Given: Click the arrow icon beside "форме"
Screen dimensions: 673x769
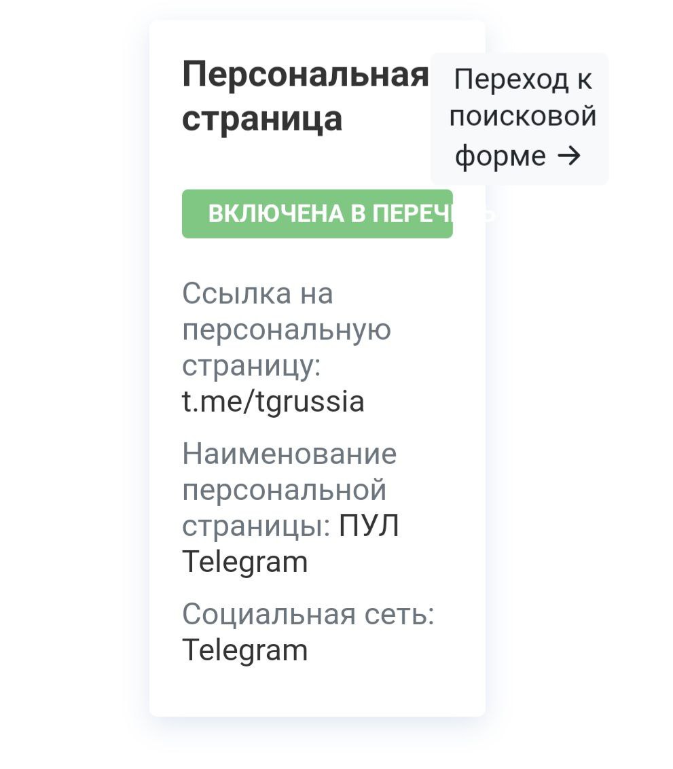Looking at the screenshot, I should 568,156.
